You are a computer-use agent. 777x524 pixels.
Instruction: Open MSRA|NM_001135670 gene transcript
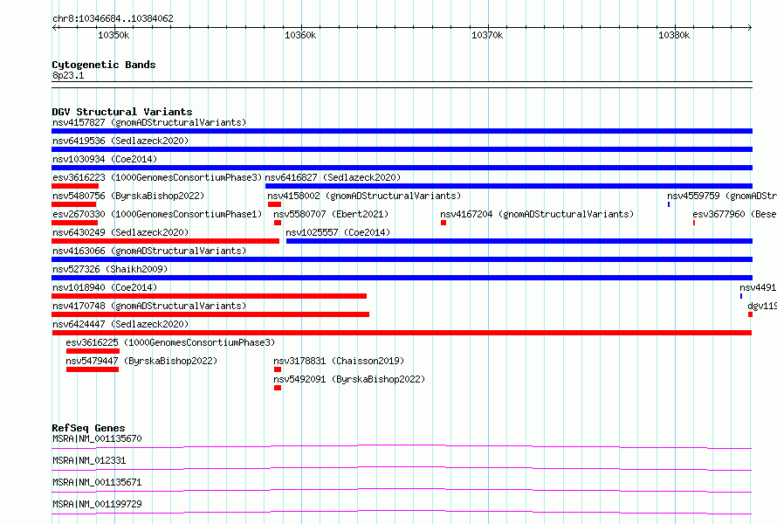tap(97, 438)
